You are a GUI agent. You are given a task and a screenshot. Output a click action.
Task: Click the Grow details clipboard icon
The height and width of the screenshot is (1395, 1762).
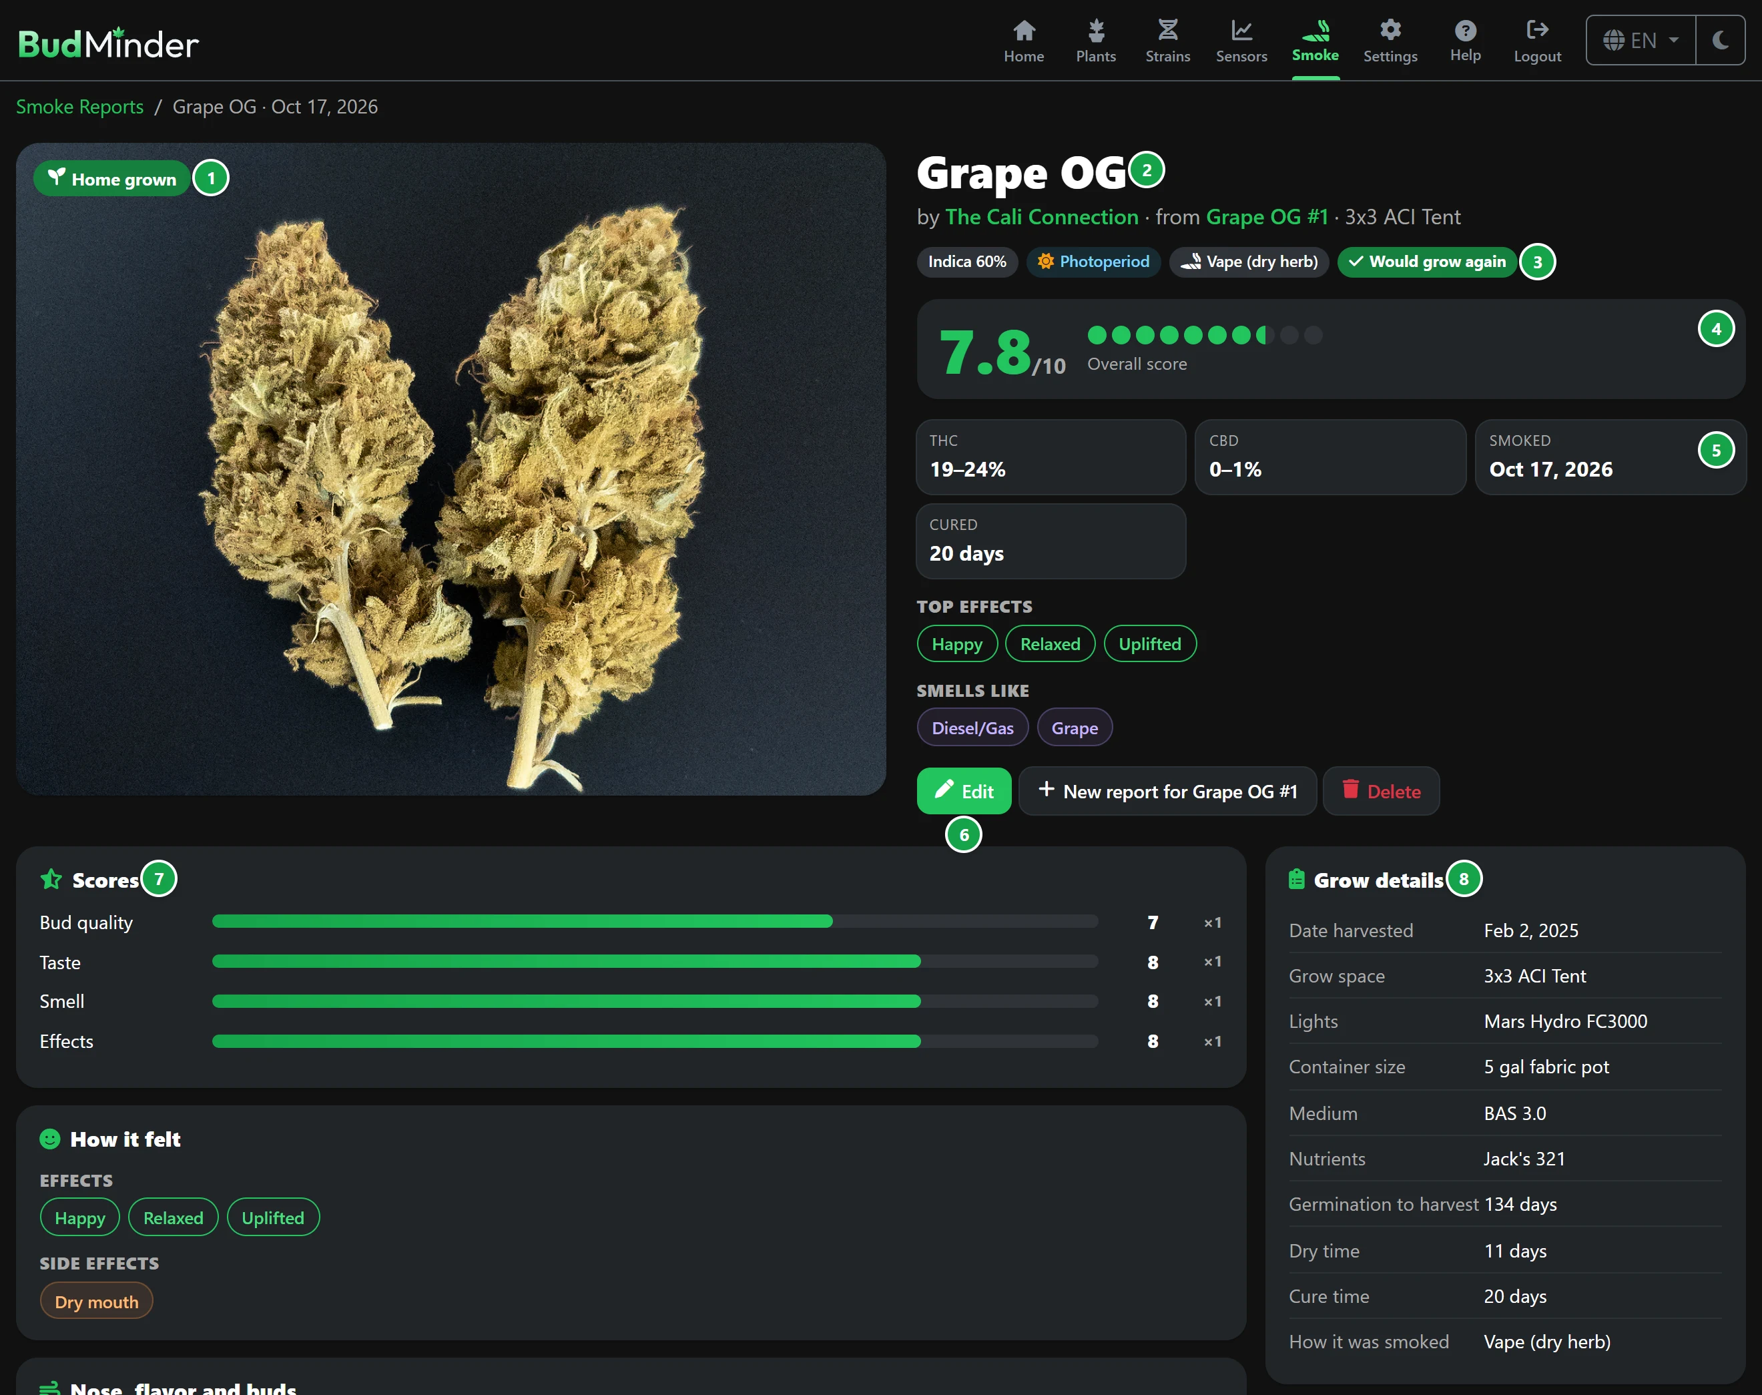[x=1297, y=880]
